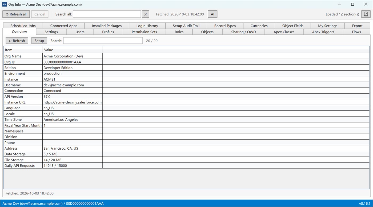This screenshot has width=373, height=207.
Task: Click the 'Language' row label
Action: [x=23, y=108]
